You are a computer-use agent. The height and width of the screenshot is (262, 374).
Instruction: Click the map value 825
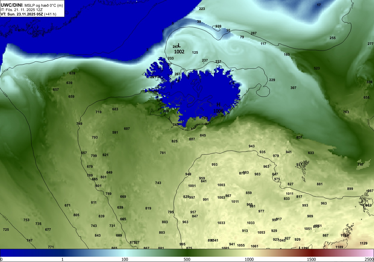pyautogui.click(x=174, y=141)
